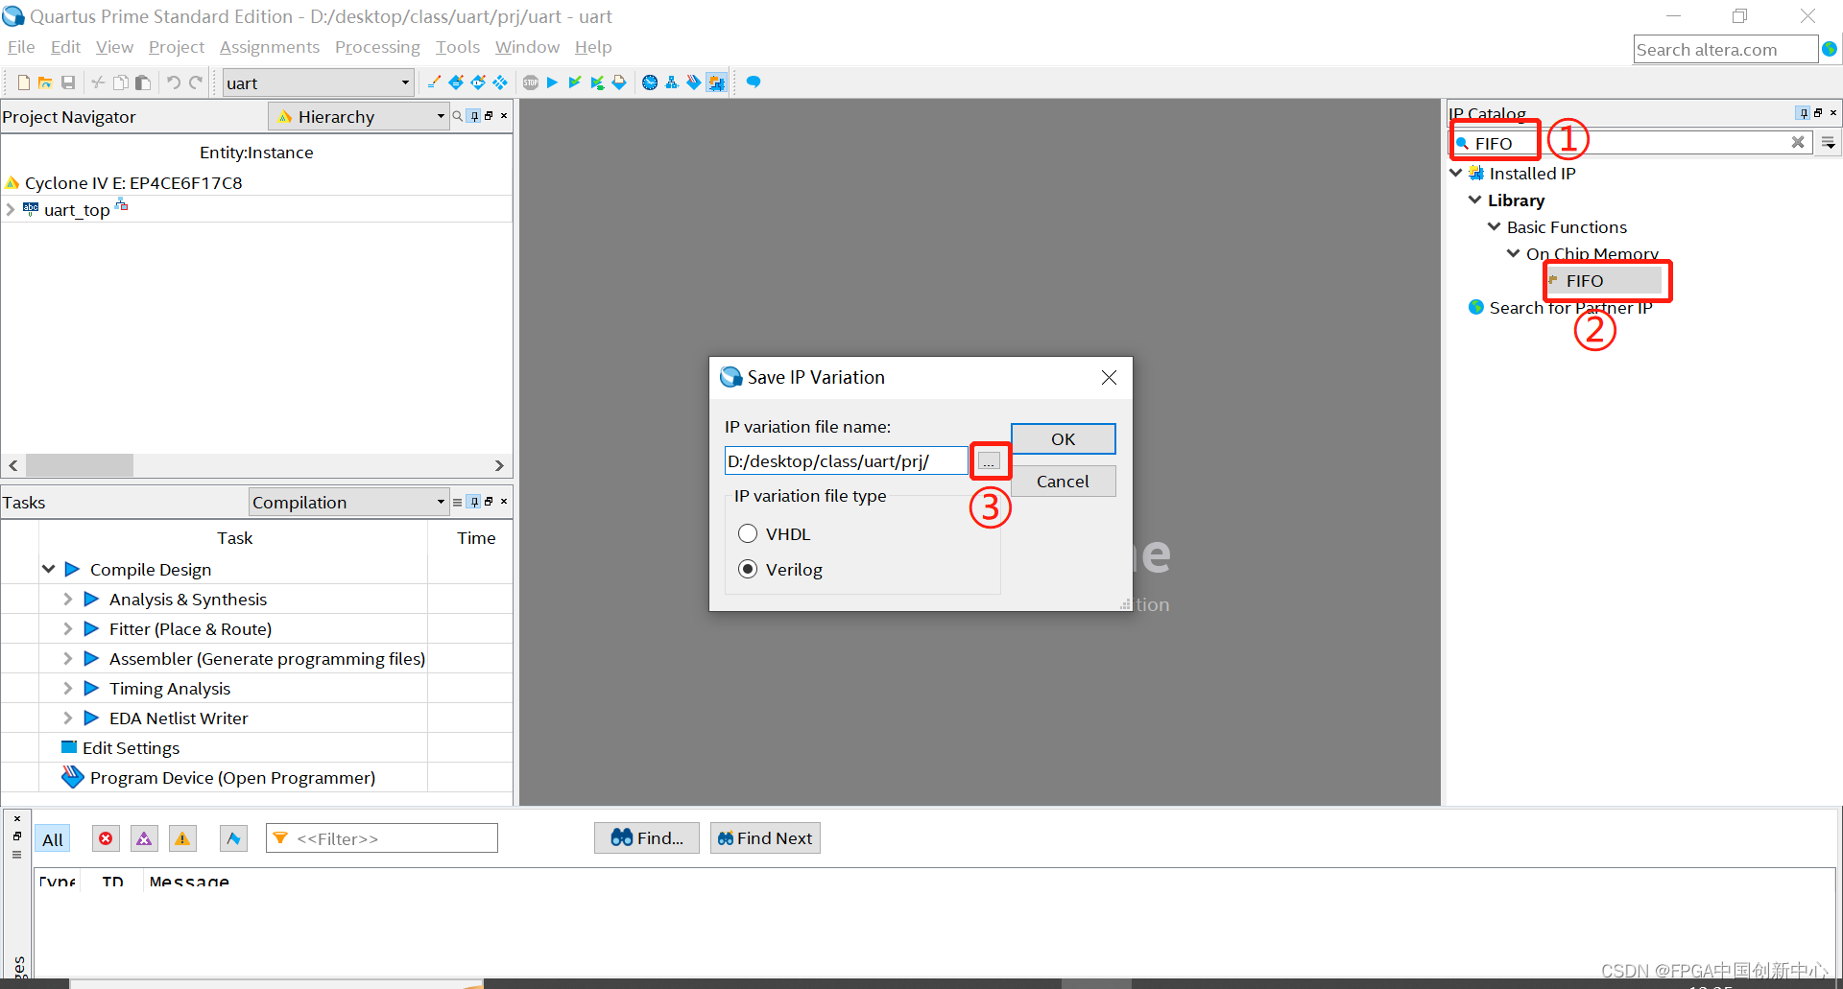This screenshot has width=1843, height=989.
Task: Start compilation with blue play icon
Action: coord(552,82)
